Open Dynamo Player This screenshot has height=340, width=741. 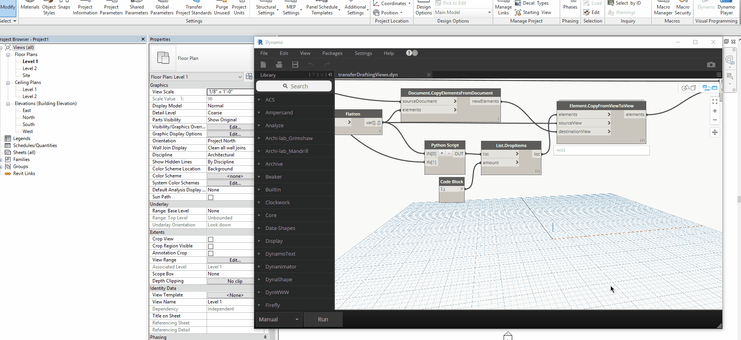[x=726, y=8]
